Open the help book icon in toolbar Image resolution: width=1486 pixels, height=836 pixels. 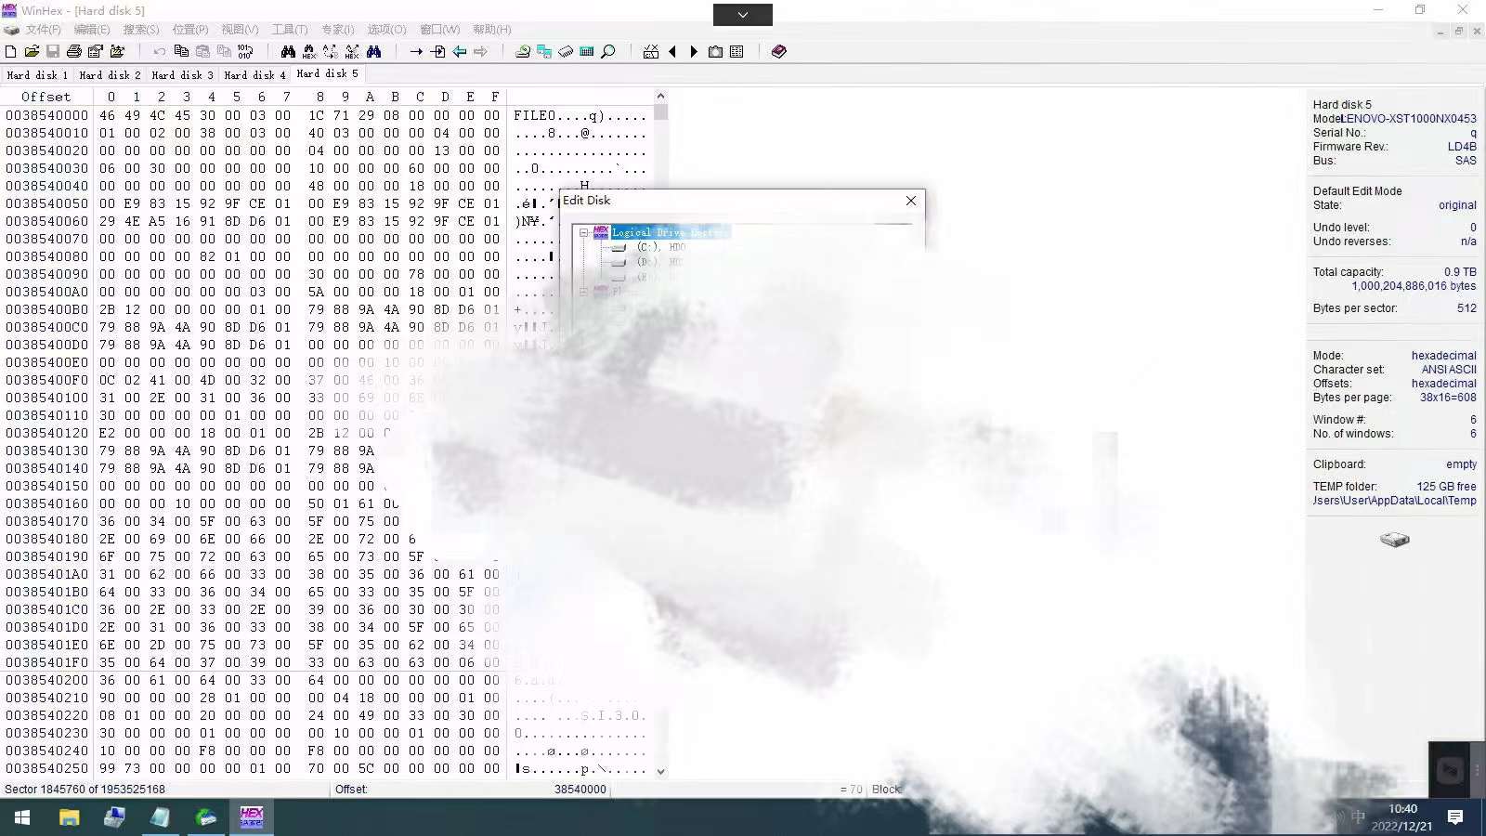click(779, 52)
